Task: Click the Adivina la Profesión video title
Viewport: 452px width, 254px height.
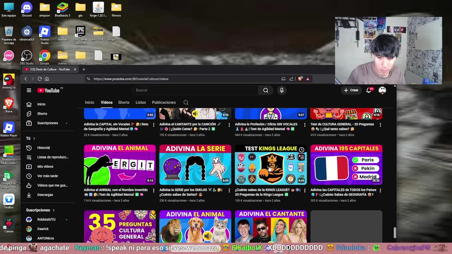Action: coord(266,127)
